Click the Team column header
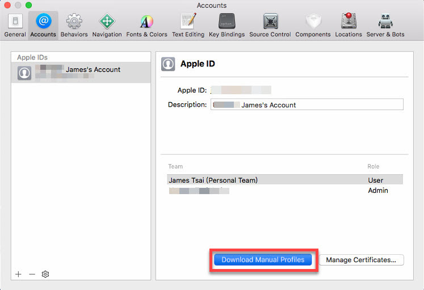The height and width of the screenshot is (290, 424). [x=175, y=166]
